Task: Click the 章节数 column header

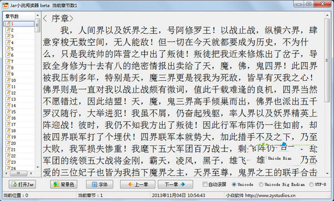Action: (19, 16)
